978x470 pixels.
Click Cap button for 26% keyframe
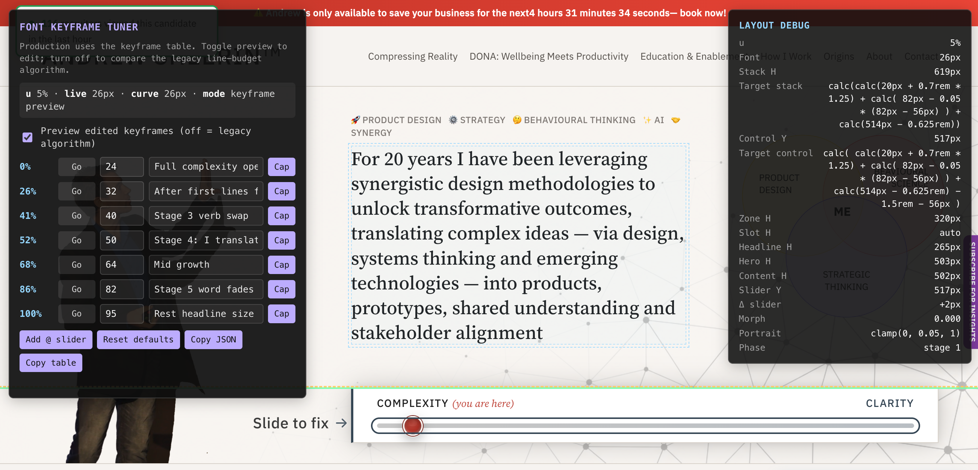coord(281,191)
